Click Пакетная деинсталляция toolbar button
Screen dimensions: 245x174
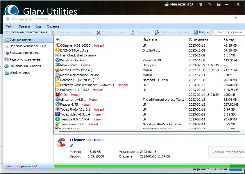pyautogui.click(x=26, y=32)
